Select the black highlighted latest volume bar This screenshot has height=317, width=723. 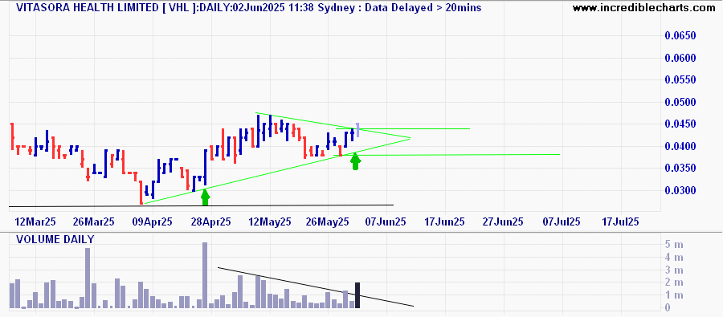tap(357, 295)
